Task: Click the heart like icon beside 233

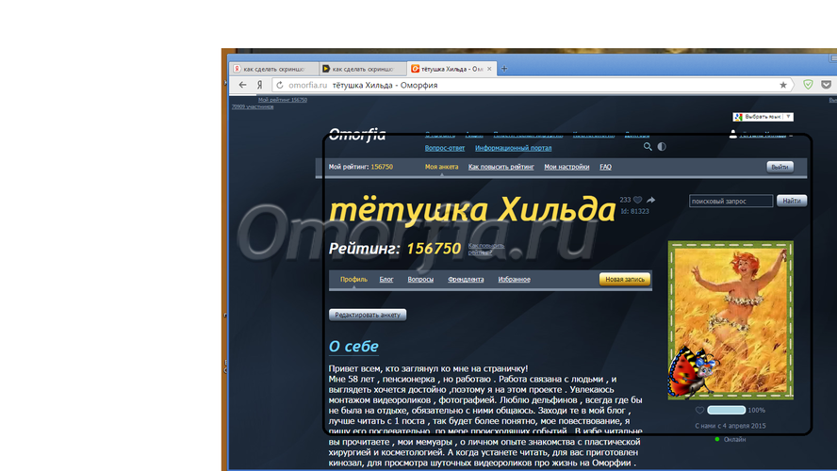Action: 637,200
